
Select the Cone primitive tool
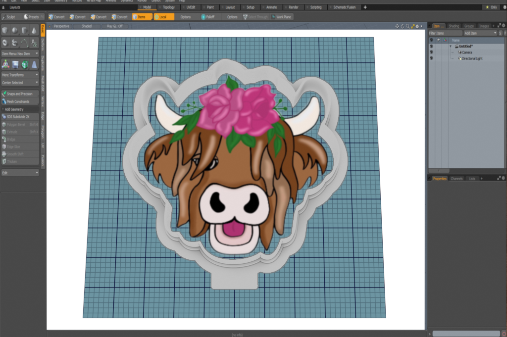[x=34, y=31]
